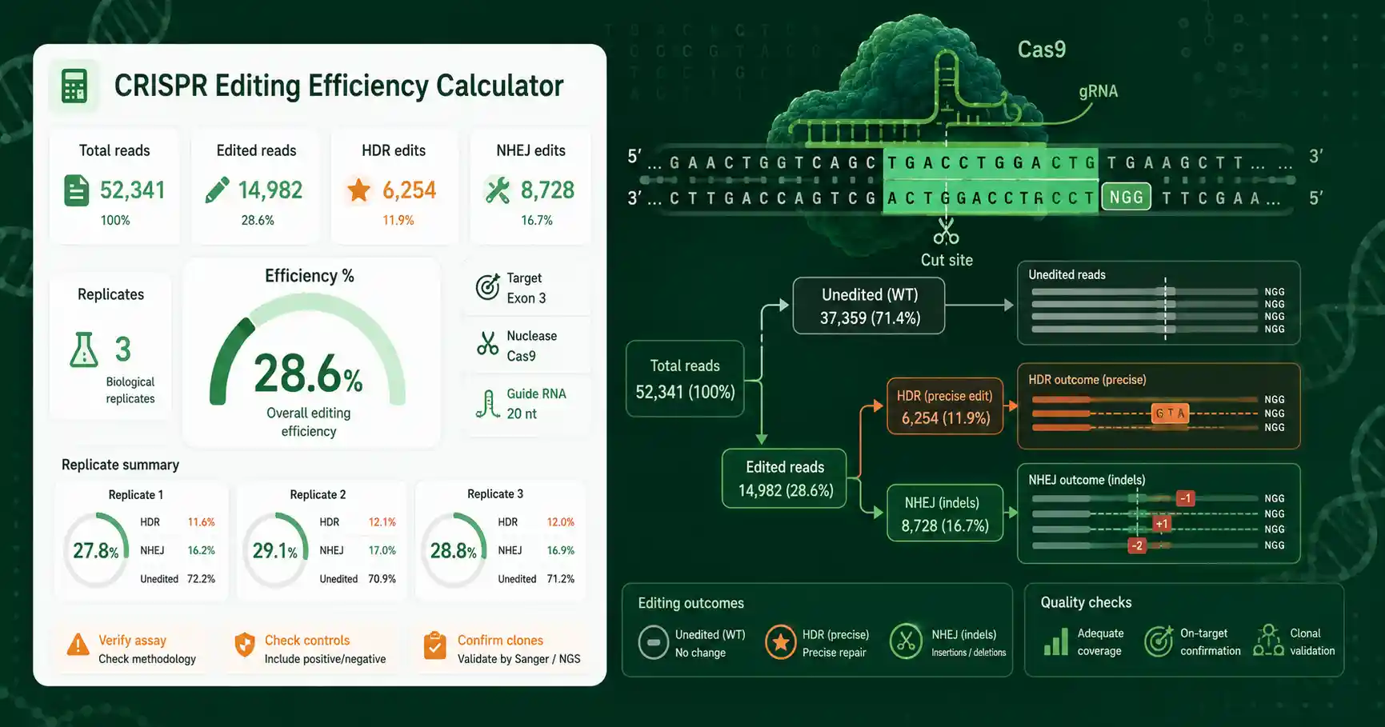Click the -2 deletion marker in NHEJ outcome
The image size is (1385, 727).
(1137, 545)
